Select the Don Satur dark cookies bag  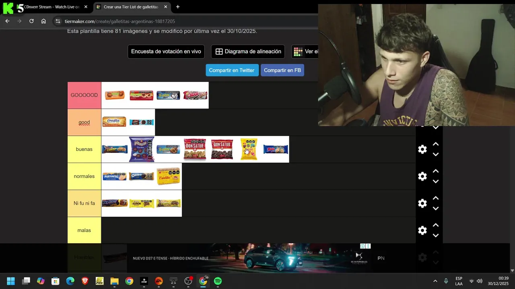tap(222, 149)
